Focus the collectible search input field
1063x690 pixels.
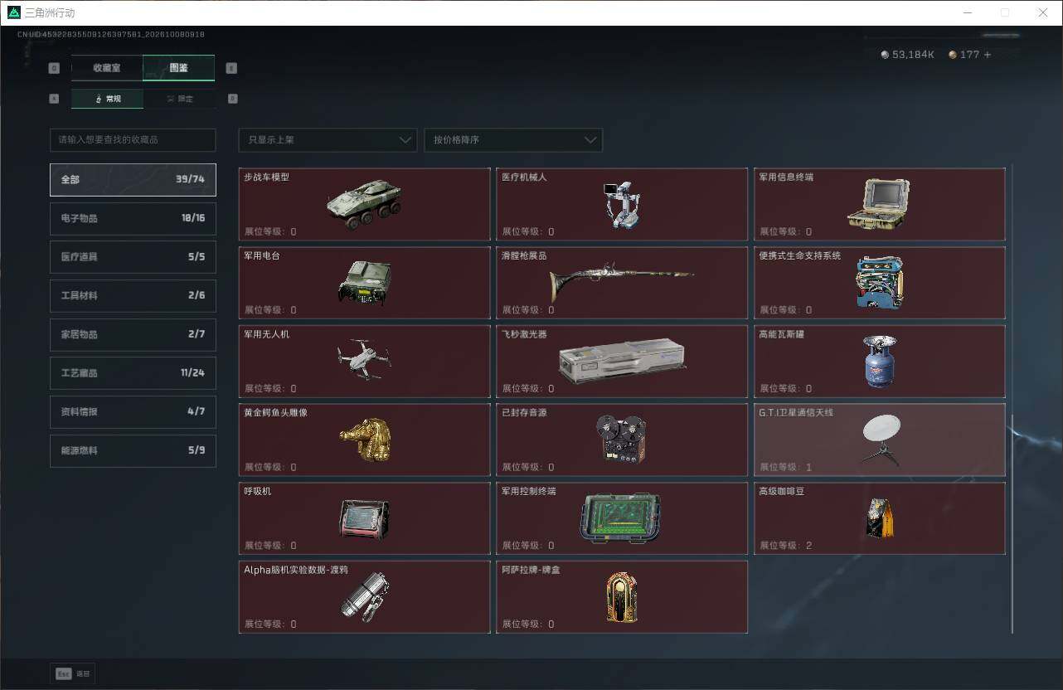[133, 140]
